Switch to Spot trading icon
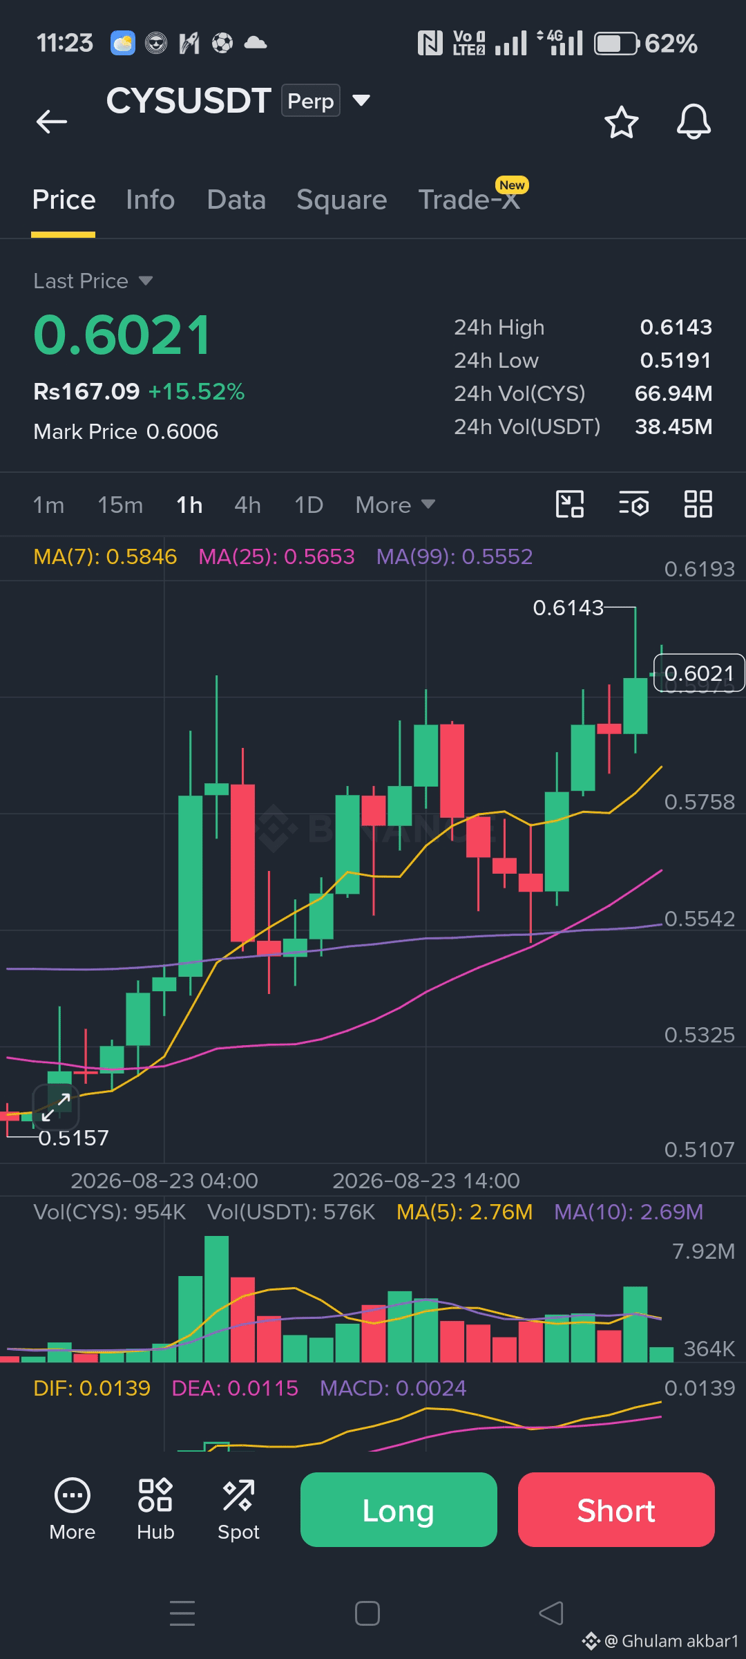 click(x=238, y=1510)
